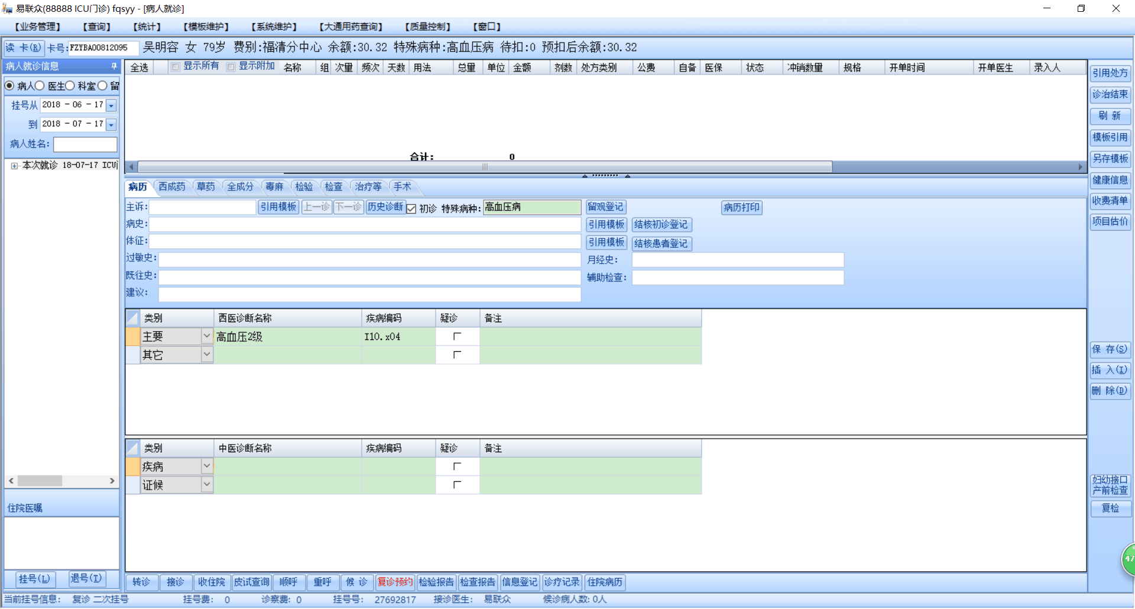Viewport: 1135px width, 609px height.
Task: Click the right arrow of the prescription grid scrollbar
Action: pos(1081,167)
